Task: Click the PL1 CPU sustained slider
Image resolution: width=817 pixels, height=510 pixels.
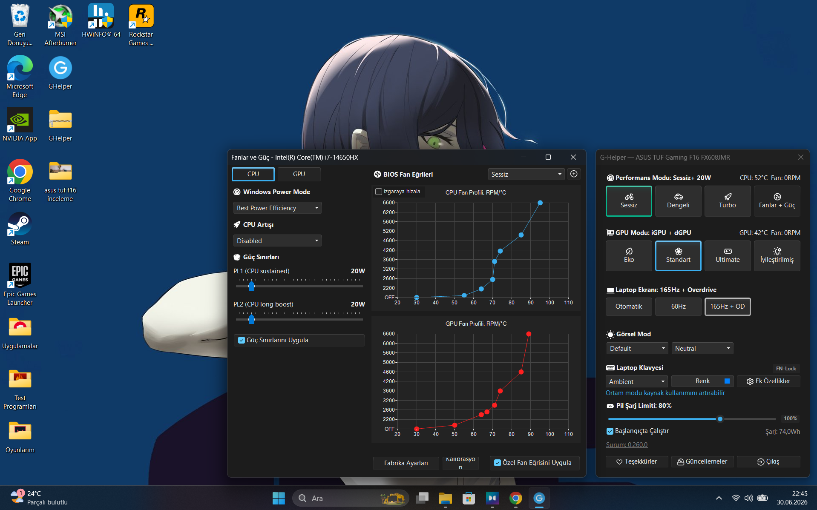Action: coord(299,286)
